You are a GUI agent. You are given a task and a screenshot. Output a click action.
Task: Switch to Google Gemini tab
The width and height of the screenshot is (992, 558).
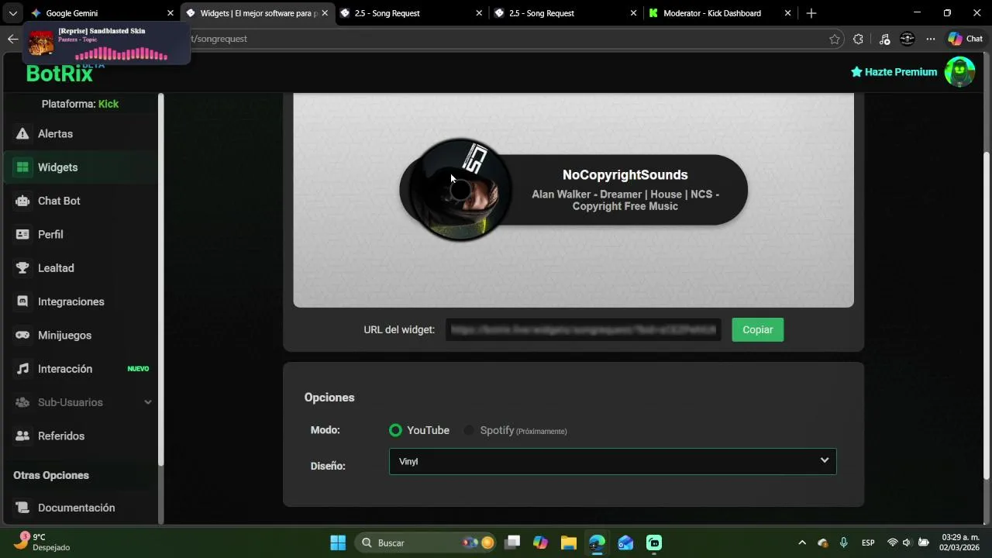pos(102,13)
